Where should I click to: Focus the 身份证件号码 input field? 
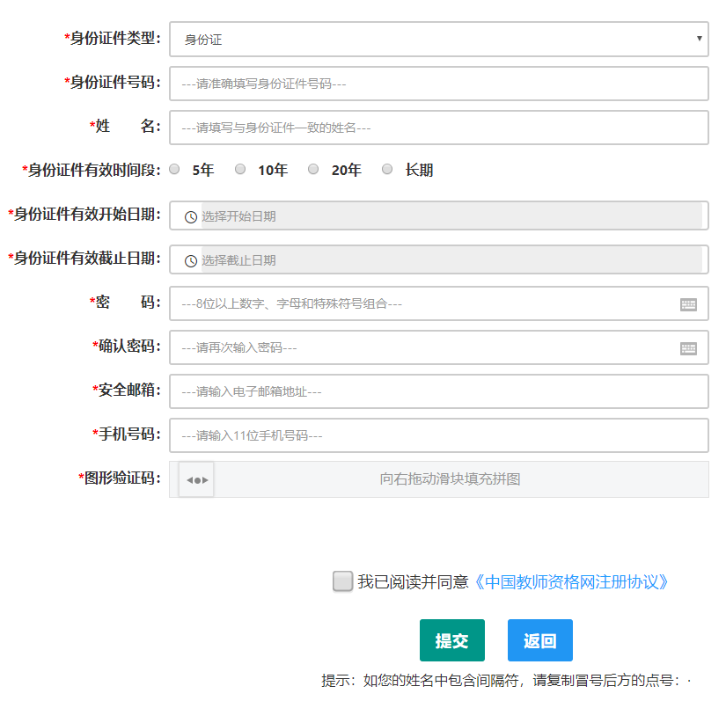pyautogui.click(x=438, y=84)
